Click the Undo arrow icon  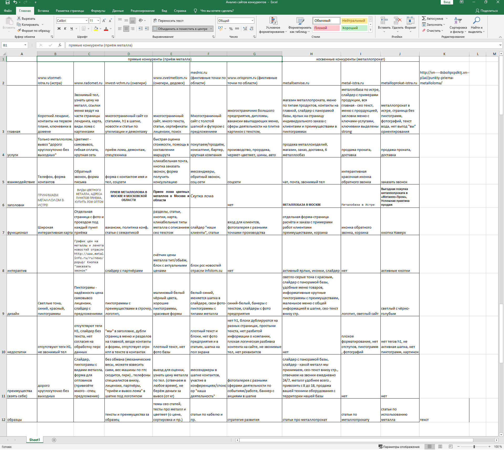point(15,2)
